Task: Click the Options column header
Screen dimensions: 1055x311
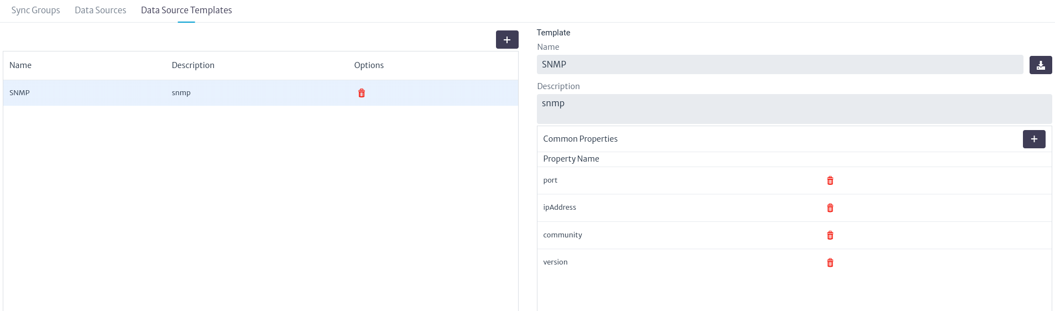Action: pos(369,65)
